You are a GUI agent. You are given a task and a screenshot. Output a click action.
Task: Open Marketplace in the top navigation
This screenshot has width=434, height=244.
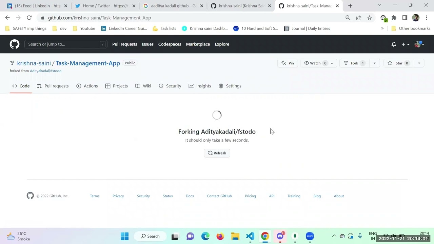click(198, 44)
